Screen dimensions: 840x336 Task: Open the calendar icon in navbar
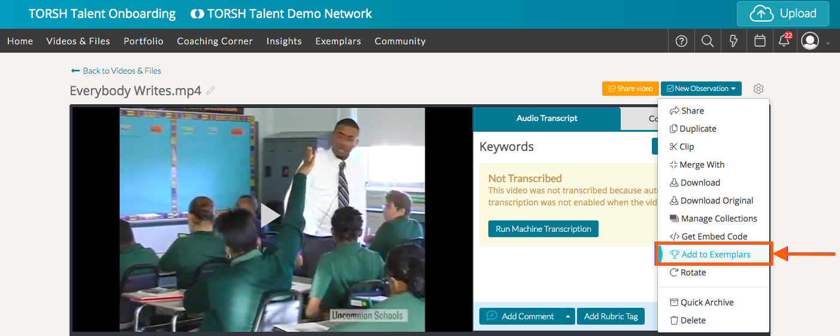click(760, 41)
